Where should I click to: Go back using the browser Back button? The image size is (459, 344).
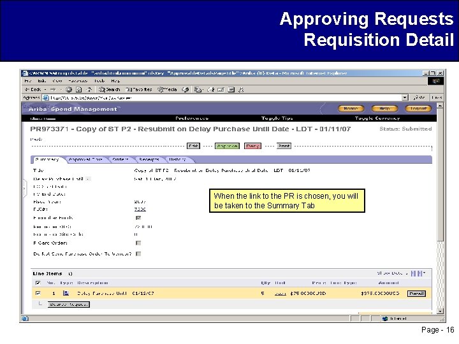tap(33, 90)
